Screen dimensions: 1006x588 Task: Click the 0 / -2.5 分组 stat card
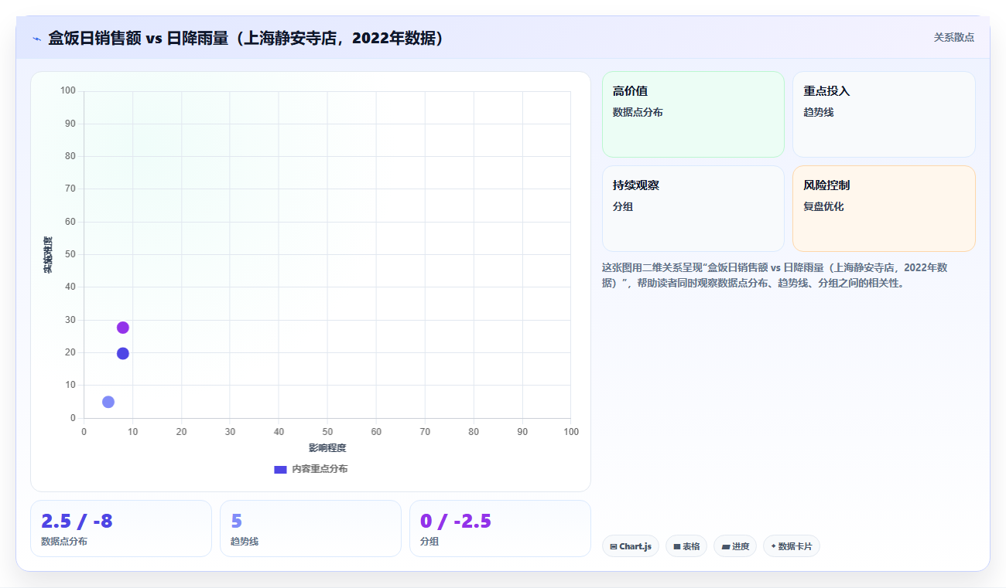coord(500,529)
